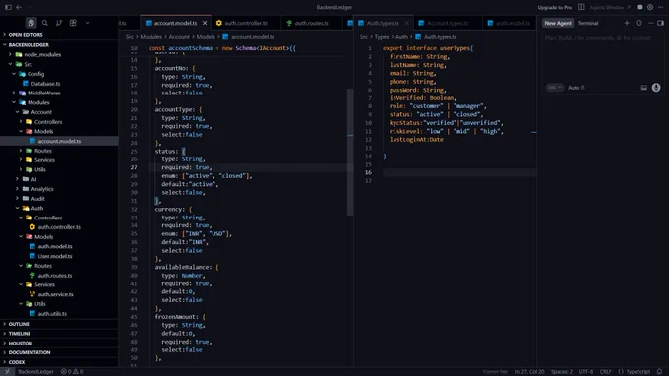Switch to the New Agent tab
The image size is (669, 376).
pos(558,23)
